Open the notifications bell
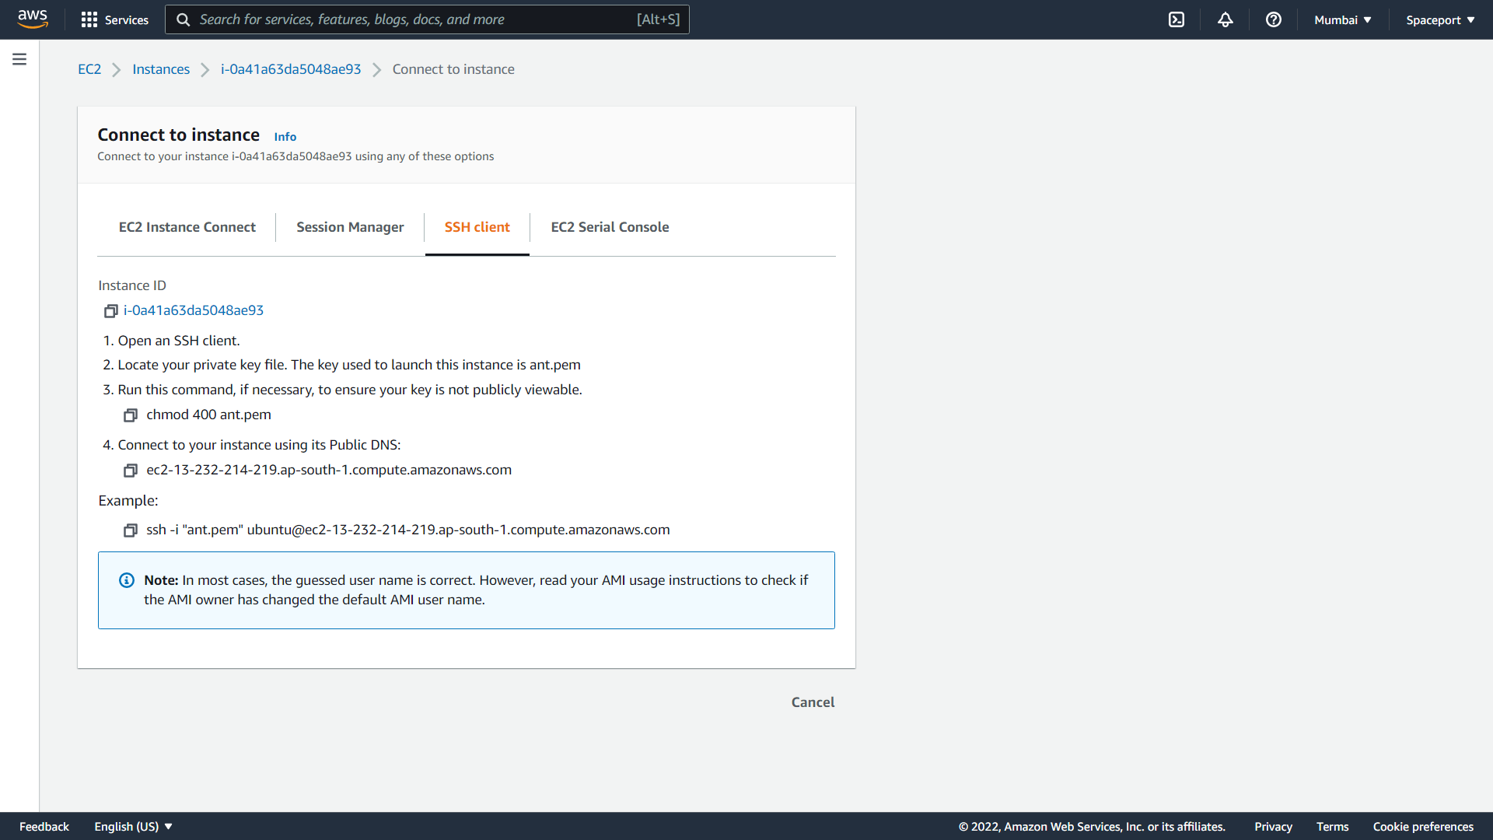The image size is (1493, 840). (x=1226, y=19)
